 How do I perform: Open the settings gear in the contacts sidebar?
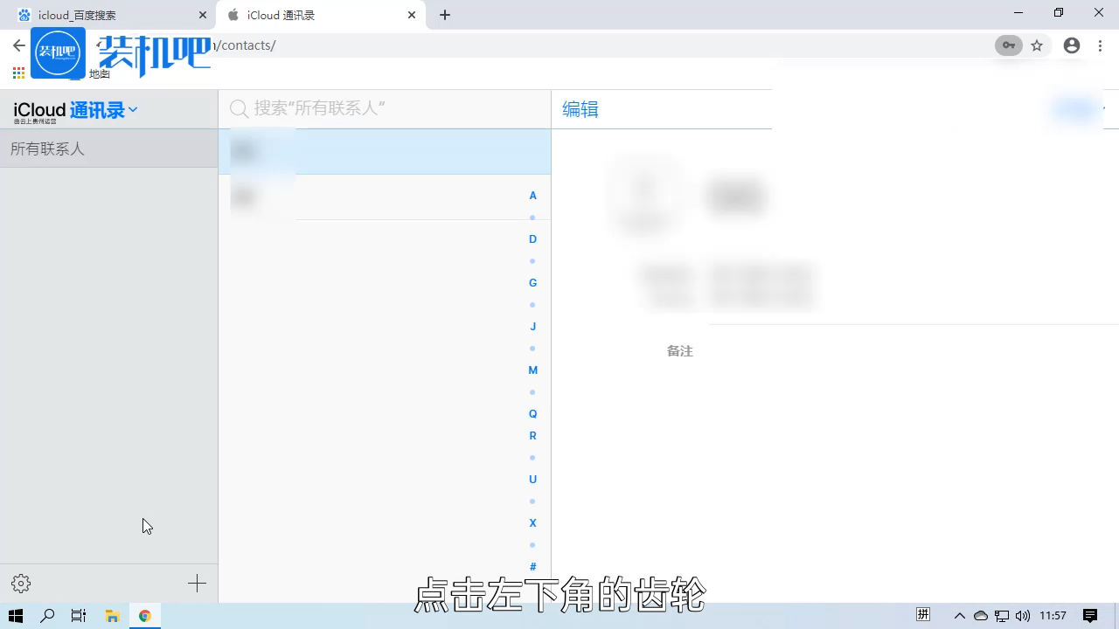coord(20,583)
